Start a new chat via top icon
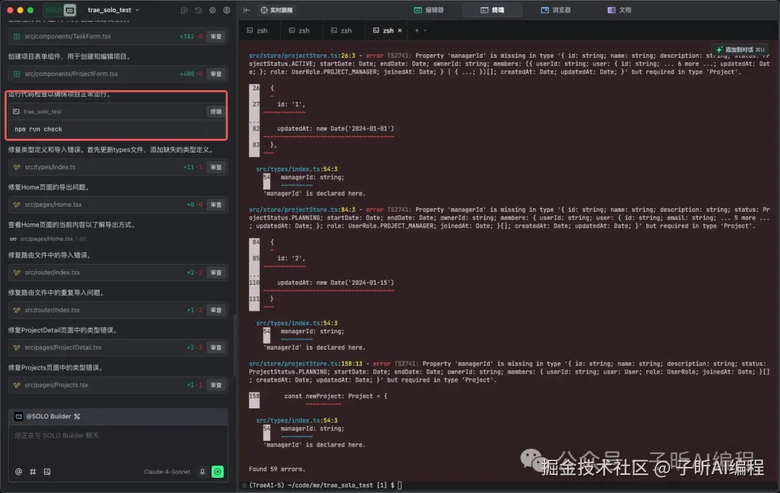This screenshot has height=493, width=780. click(x=184, y=10)
